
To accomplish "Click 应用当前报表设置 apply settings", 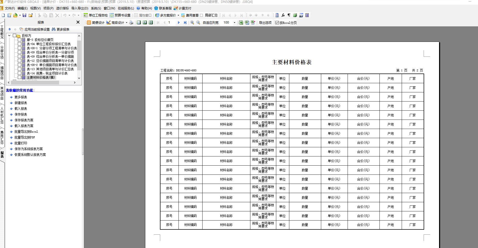I will tap(34, 29).
